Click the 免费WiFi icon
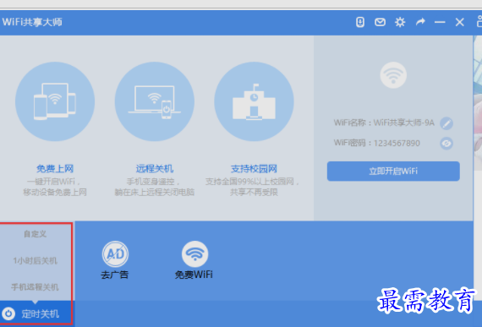The height and width of the screenshot is (327, 482). coord(194,254)
